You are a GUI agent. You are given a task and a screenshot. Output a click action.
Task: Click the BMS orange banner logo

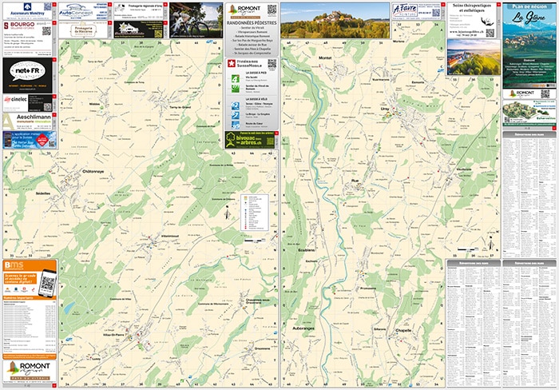point(14,265)
